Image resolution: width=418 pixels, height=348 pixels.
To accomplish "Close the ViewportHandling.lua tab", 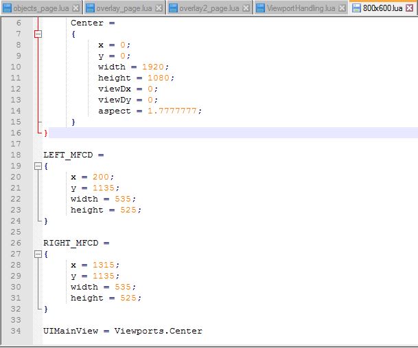I will 342,8.
